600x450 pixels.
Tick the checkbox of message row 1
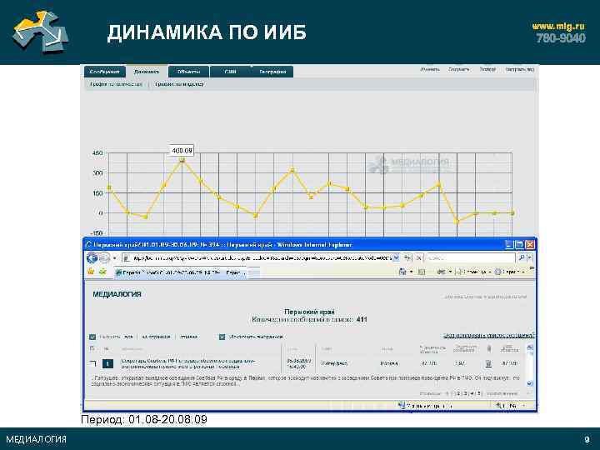pos(93,363)
